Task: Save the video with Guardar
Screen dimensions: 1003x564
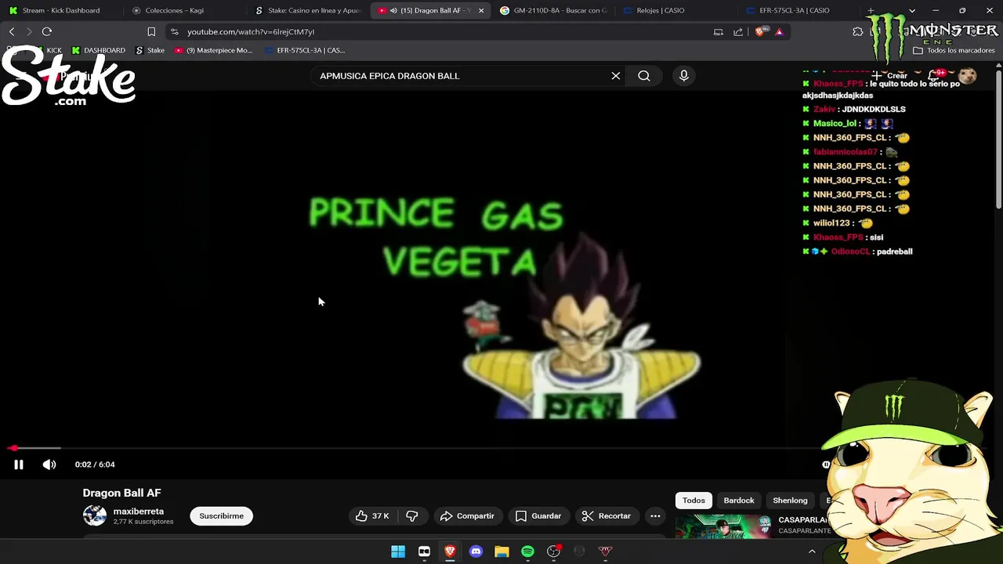Action: coord(538,516)
